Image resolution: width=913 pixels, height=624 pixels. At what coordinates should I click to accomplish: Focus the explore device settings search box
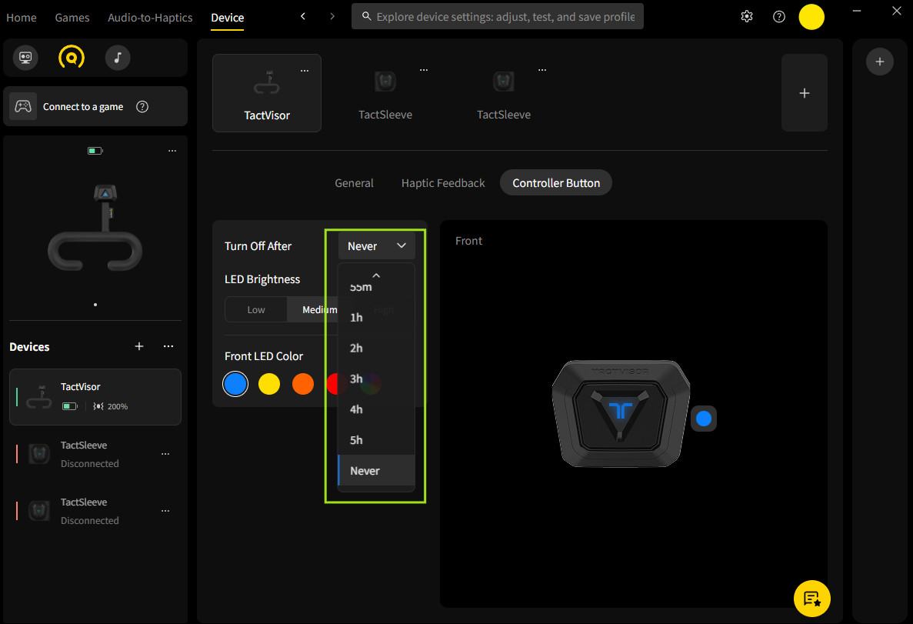click(x=497, y=16)
